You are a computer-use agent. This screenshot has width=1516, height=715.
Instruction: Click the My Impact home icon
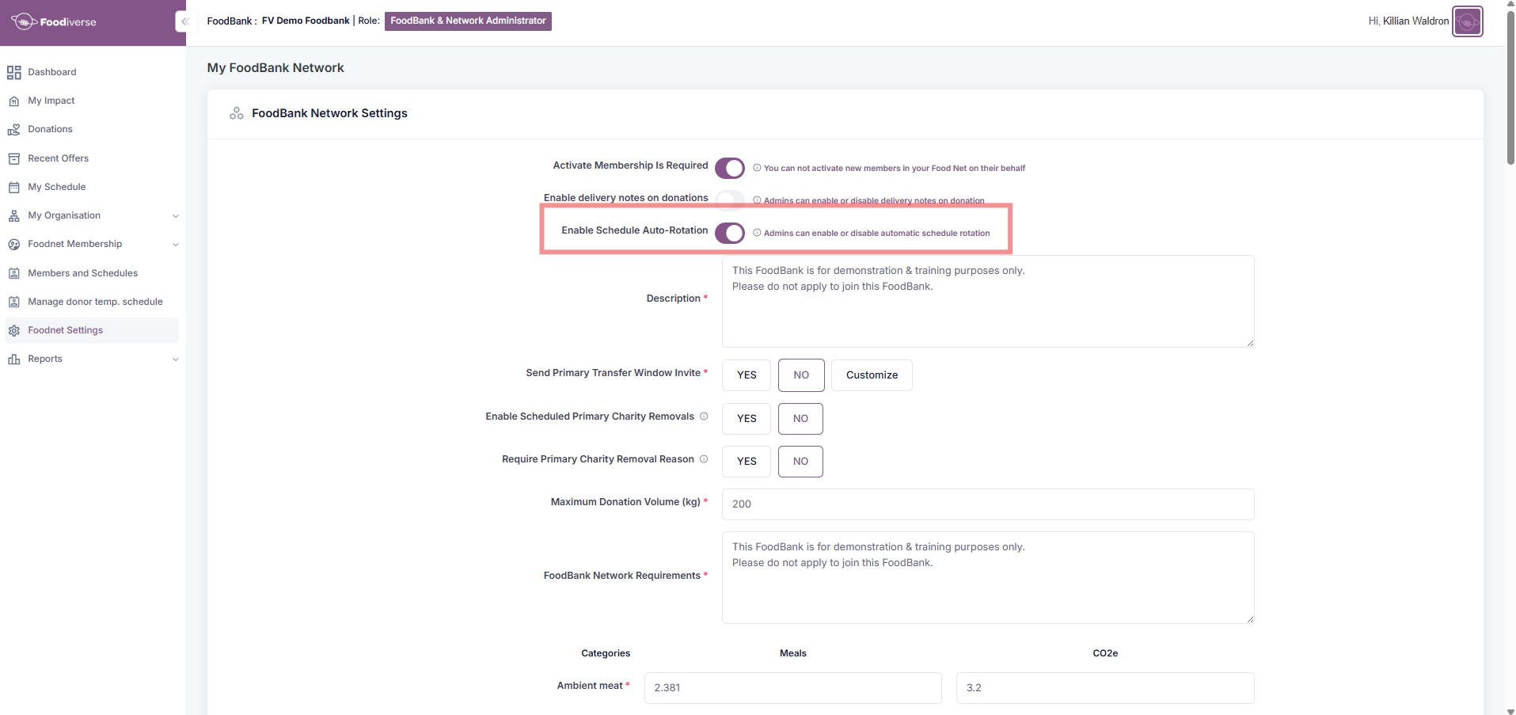13,101
